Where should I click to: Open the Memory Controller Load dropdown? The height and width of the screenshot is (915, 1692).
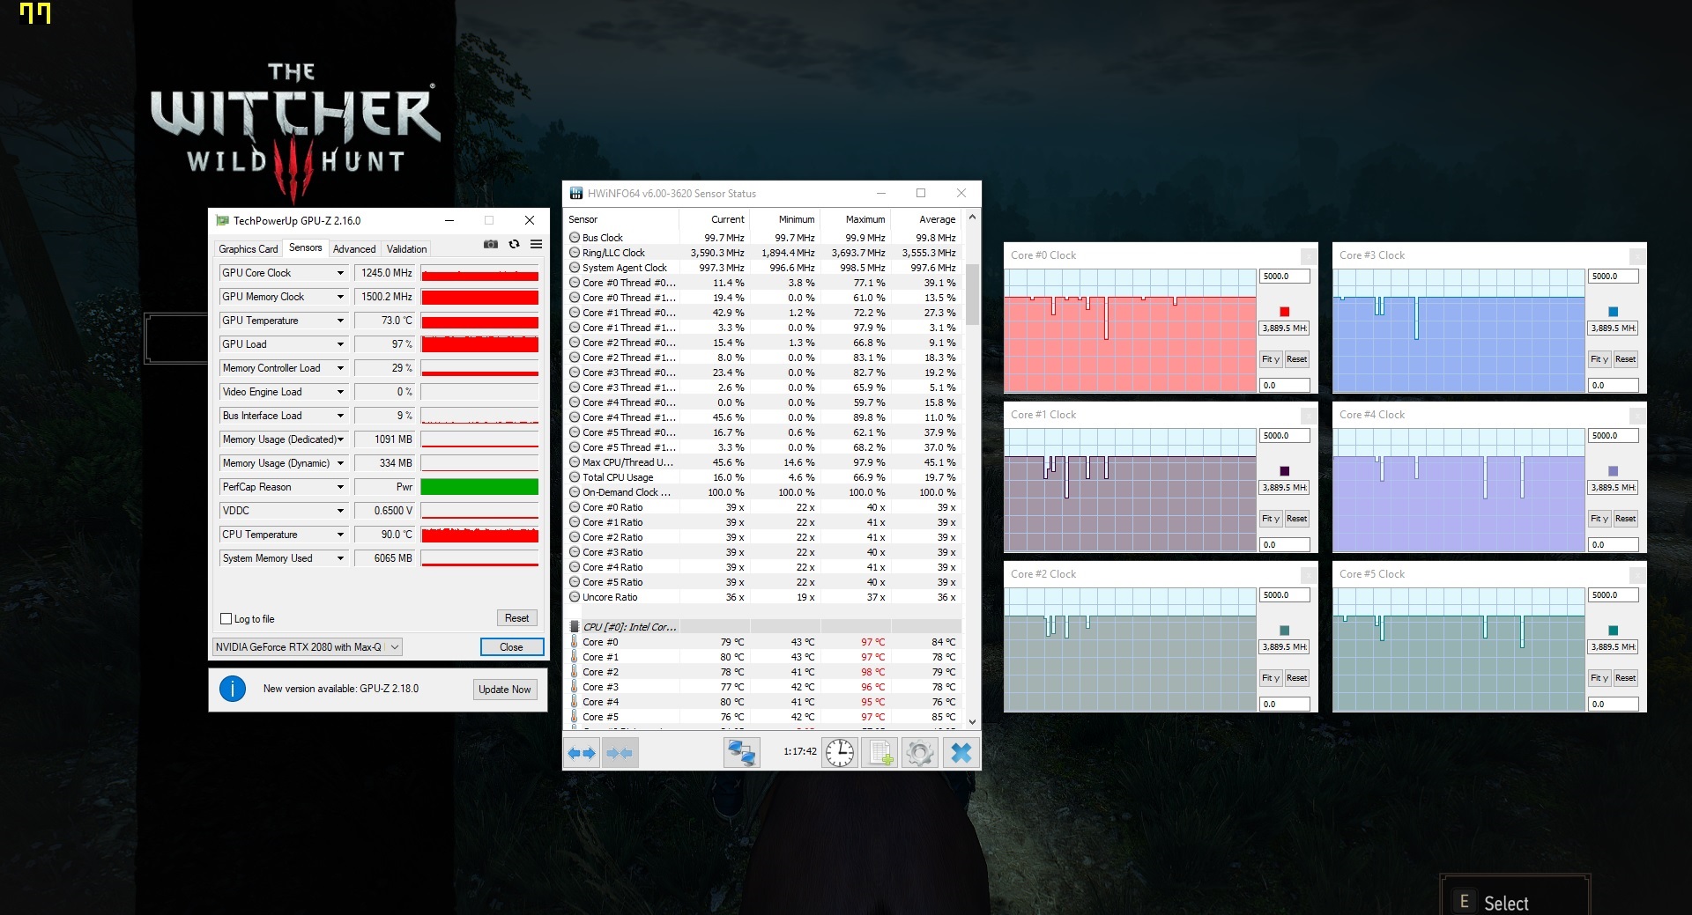coord(340,368)
